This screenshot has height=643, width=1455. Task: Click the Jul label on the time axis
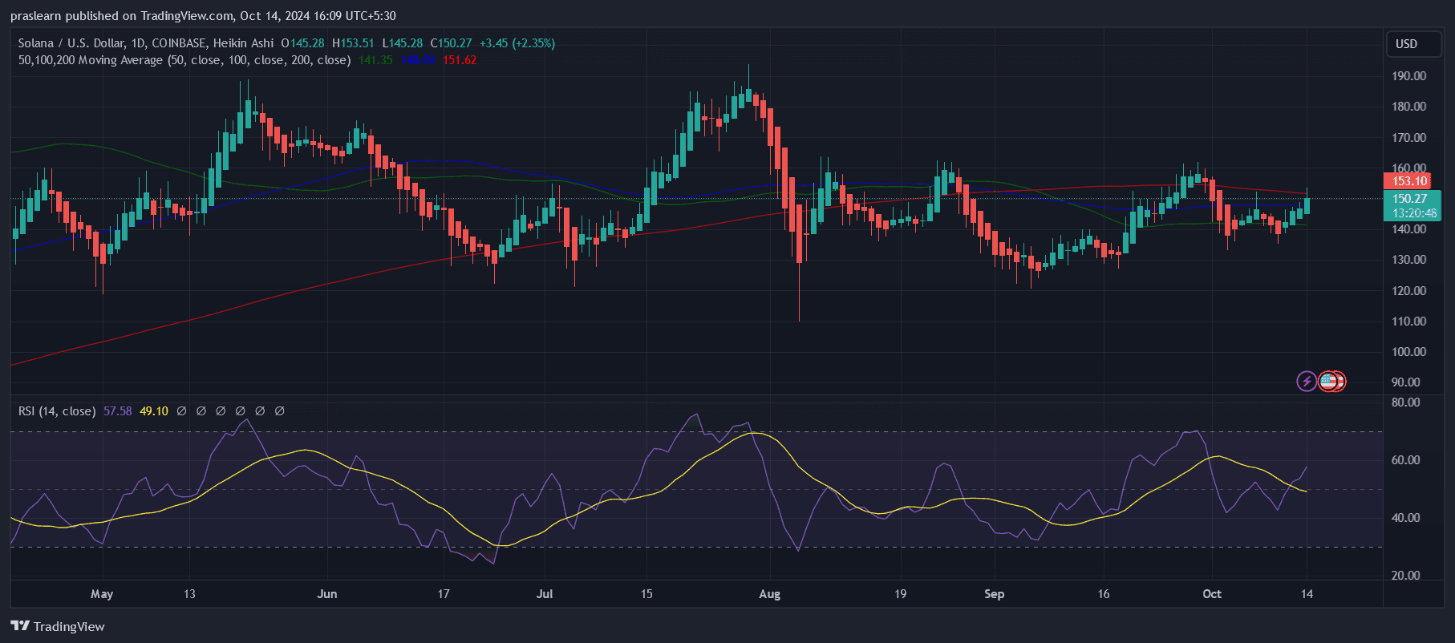[x=545, y=594]
